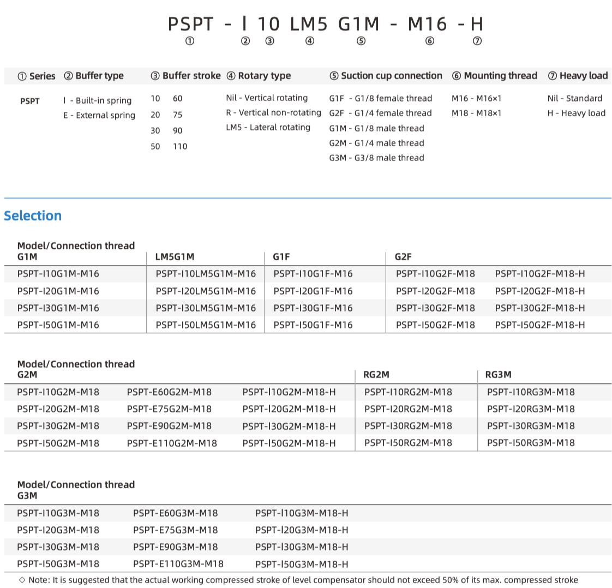Select PSPT-I30RG2M-M18 model
Viewport: 612px width, 588px height.
(x=408, y=426)
